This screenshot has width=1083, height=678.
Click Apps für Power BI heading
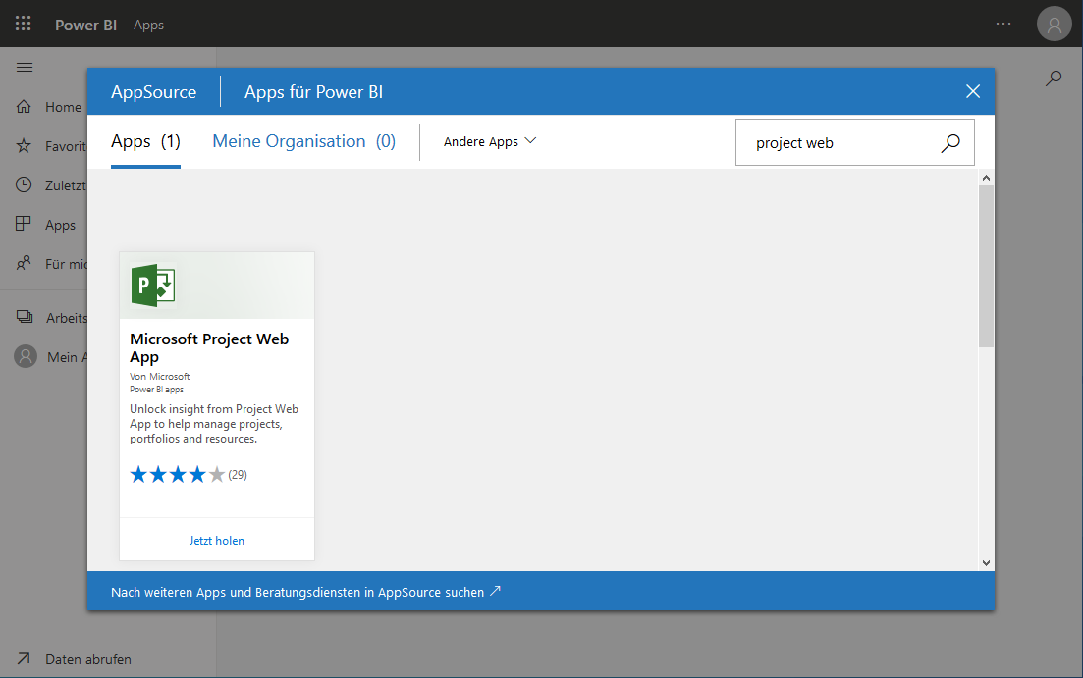pos(313,92)
